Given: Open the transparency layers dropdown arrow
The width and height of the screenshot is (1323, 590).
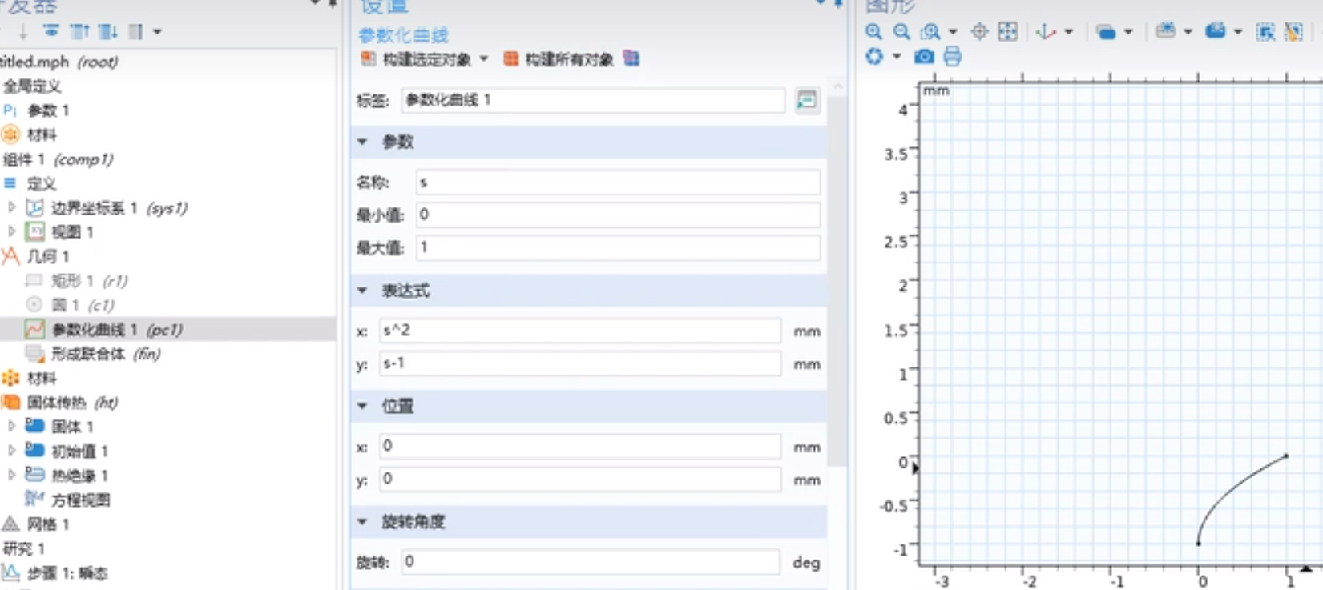Looking at the screenshot, I should [x=1128, y=32].
